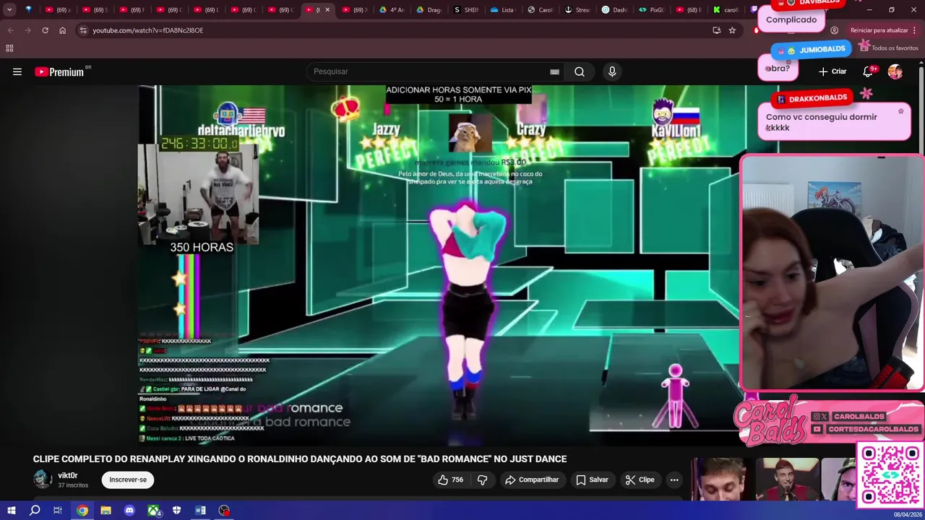This screenshot has height=520, width=925.
Task: Click Salvar to save video
Action: (592, 480)
